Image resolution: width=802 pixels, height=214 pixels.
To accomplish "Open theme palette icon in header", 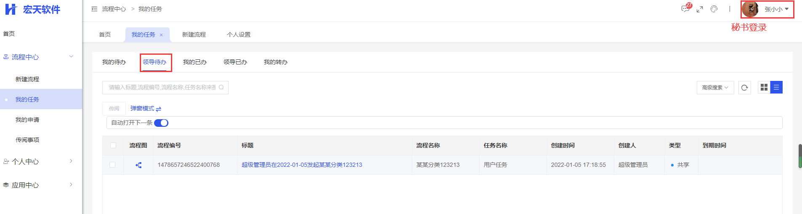I will tap(714, 9).
